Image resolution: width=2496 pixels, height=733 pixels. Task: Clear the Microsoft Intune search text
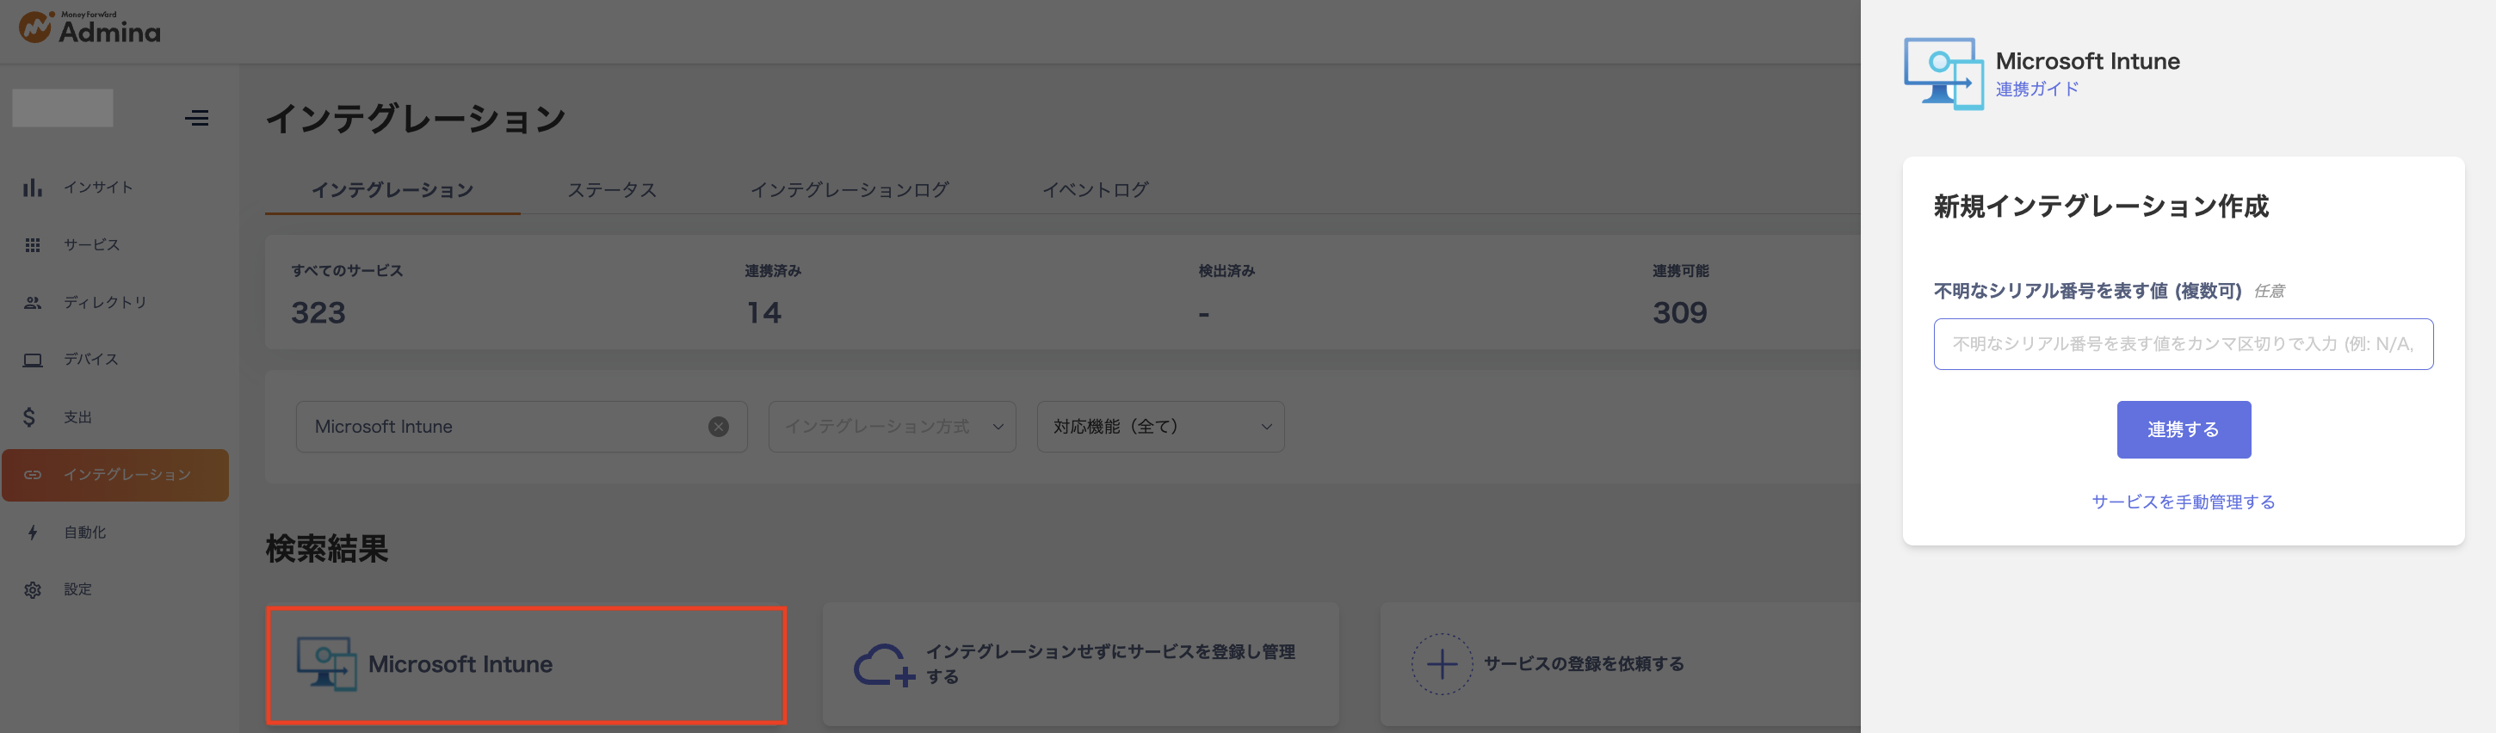click(718, 427)
